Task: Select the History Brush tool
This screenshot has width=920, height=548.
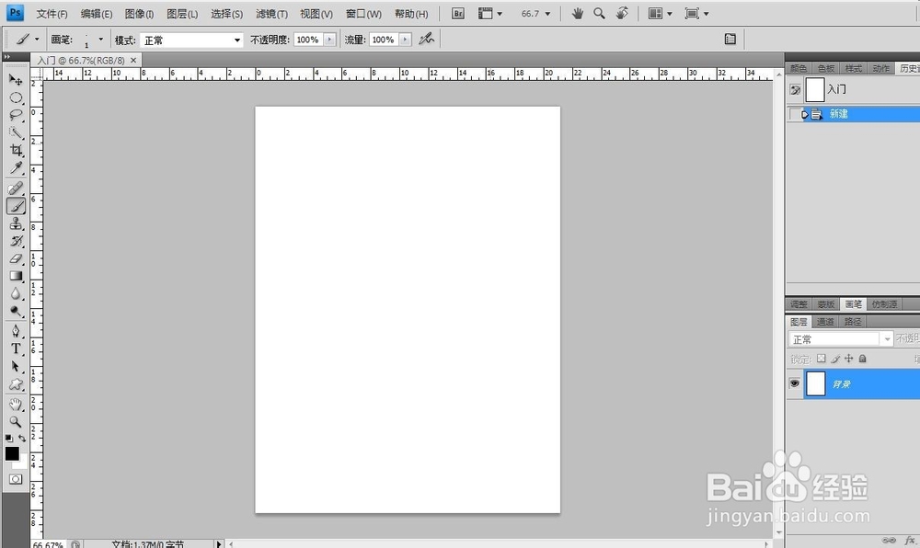Action: pos(16,241)
